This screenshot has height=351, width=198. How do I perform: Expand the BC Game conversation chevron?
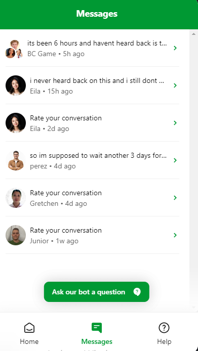click(175, 48)
